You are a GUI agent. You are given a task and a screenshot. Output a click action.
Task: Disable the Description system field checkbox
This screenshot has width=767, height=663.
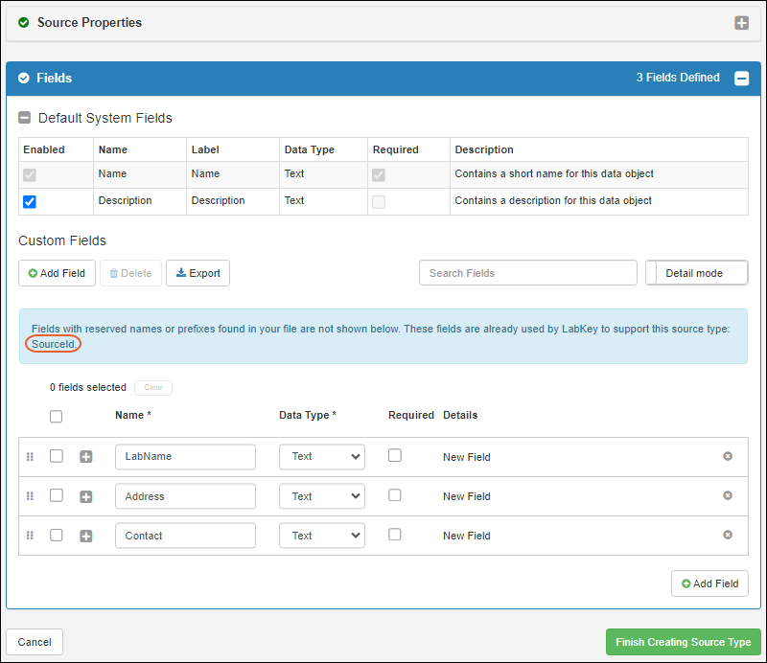tap(30, 201)
